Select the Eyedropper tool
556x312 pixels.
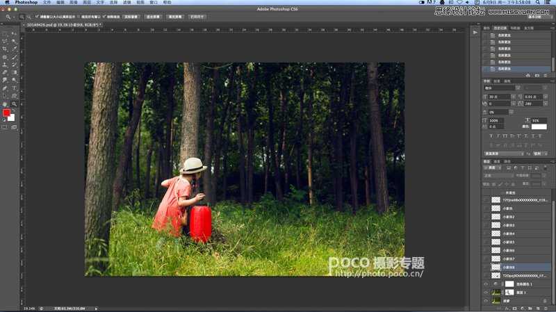(14, 49)
